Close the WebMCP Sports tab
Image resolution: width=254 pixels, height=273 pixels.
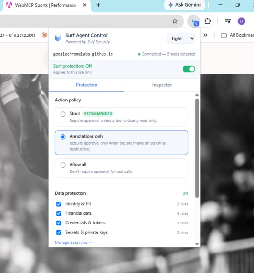[85, 5]
